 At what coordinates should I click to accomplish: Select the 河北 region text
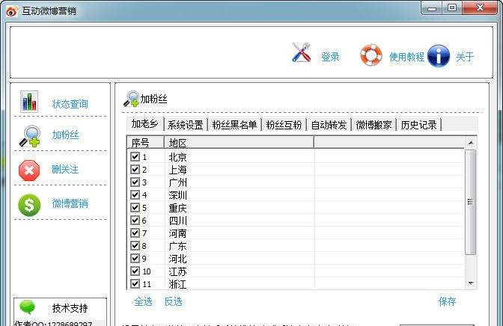coord(177,259)
